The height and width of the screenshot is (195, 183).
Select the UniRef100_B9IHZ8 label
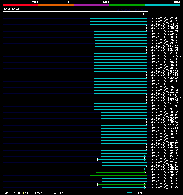[x=164, y=75]
